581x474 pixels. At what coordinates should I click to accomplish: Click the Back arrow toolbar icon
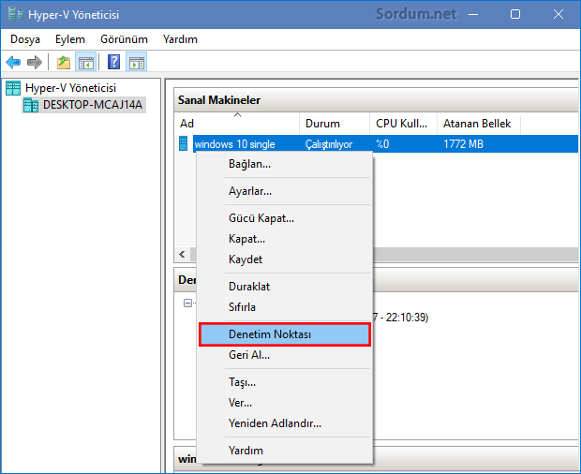(x=13, y=62)
